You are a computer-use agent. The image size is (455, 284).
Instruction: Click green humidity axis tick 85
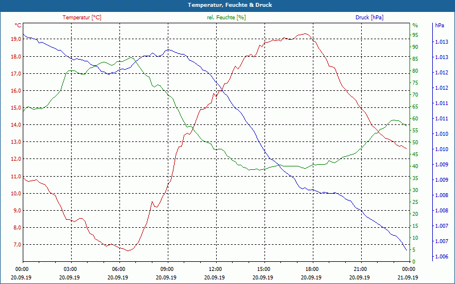point(415,59)
